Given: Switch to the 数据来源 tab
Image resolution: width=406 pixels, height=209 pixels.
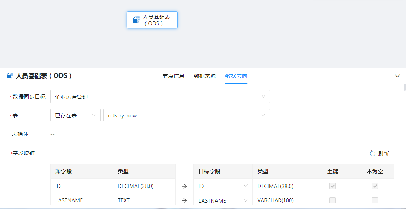Looking at the screenshot, I should (205, 76).
